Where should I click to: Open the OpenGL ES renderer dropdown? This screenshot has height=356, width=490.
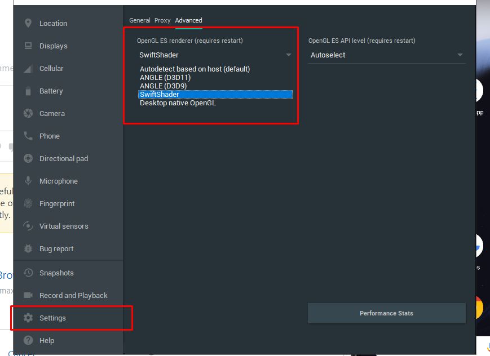(215, 55)
